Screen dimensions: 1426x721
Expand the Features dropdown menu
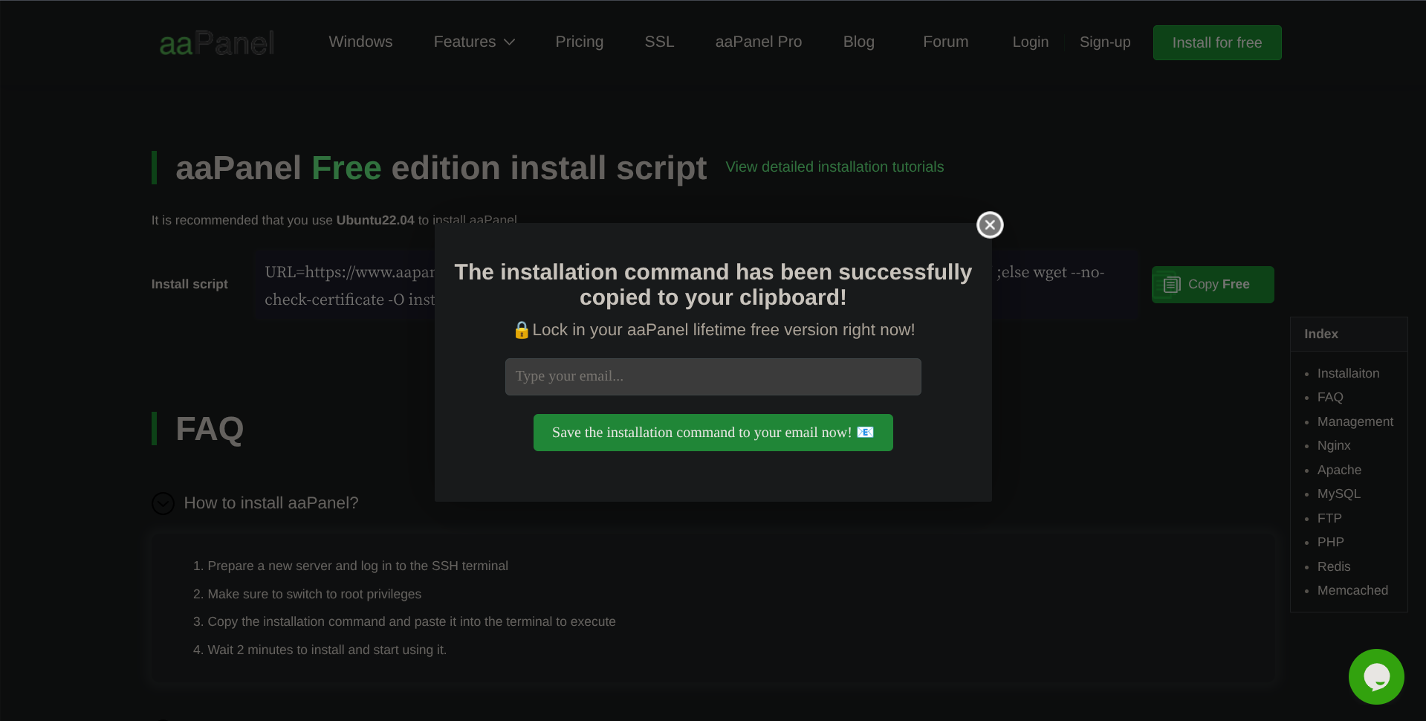473,42
